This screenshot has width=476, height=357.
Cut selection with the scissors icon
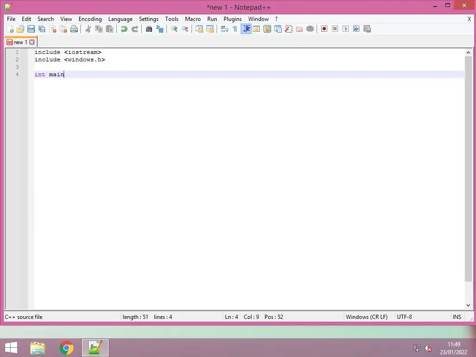click(x=88, y=29)
